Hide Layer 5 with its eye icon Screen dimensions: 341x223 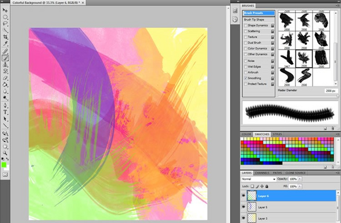(244, 207)
